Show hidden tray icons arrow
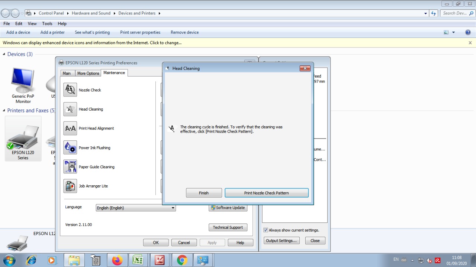The width and height of the screenshot is (476, 267). [x=412, y=260]
